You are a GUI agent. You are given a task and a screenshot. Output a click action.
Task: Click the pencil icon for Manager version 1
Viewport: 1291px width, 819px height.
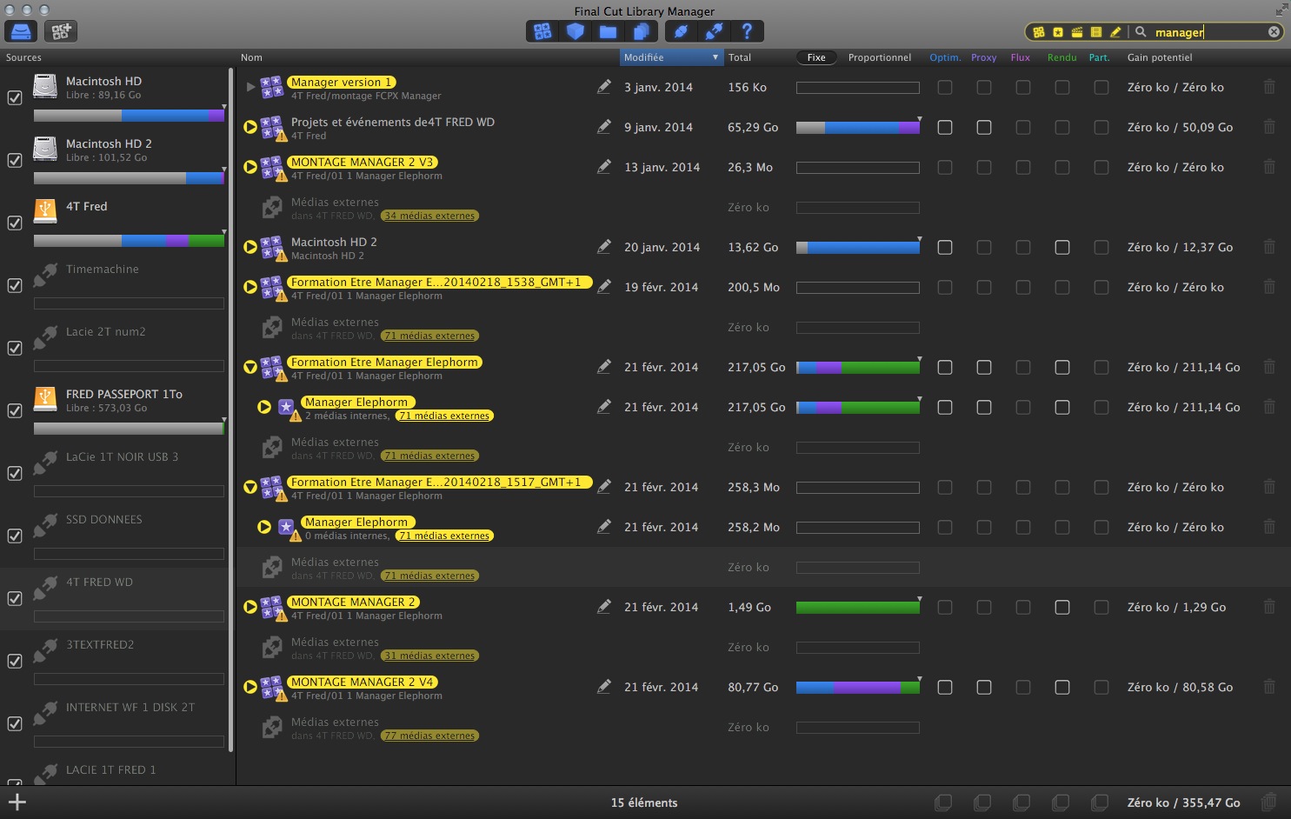(604, 87)
